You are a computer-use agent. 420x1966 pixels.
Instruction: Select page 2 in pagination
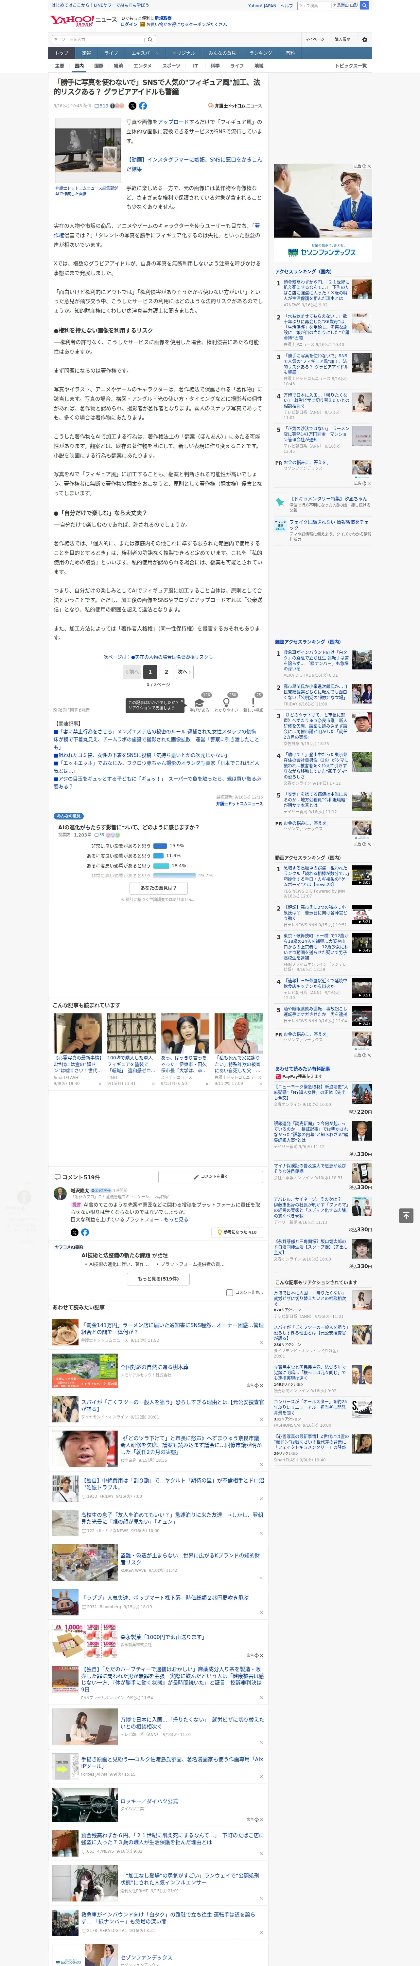[166, 672]
